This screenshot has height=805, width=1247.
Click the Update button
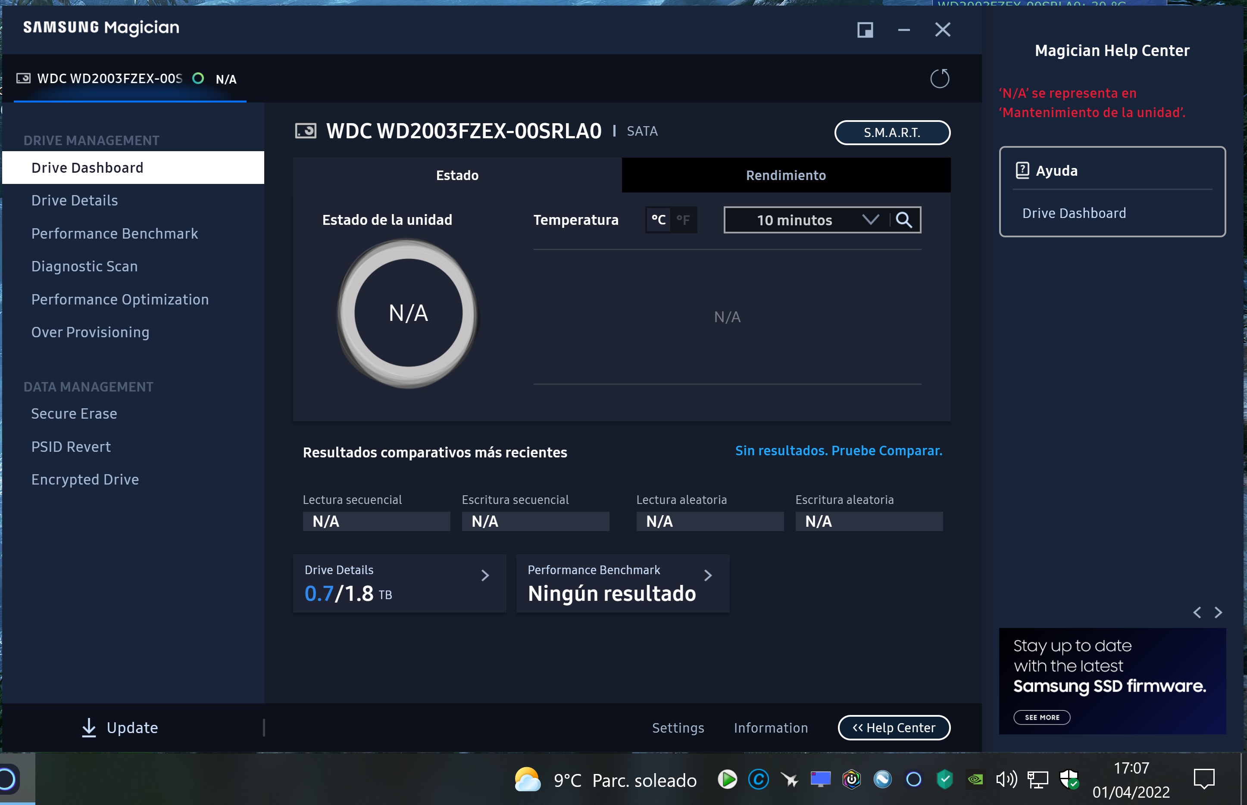click(120, 727)
